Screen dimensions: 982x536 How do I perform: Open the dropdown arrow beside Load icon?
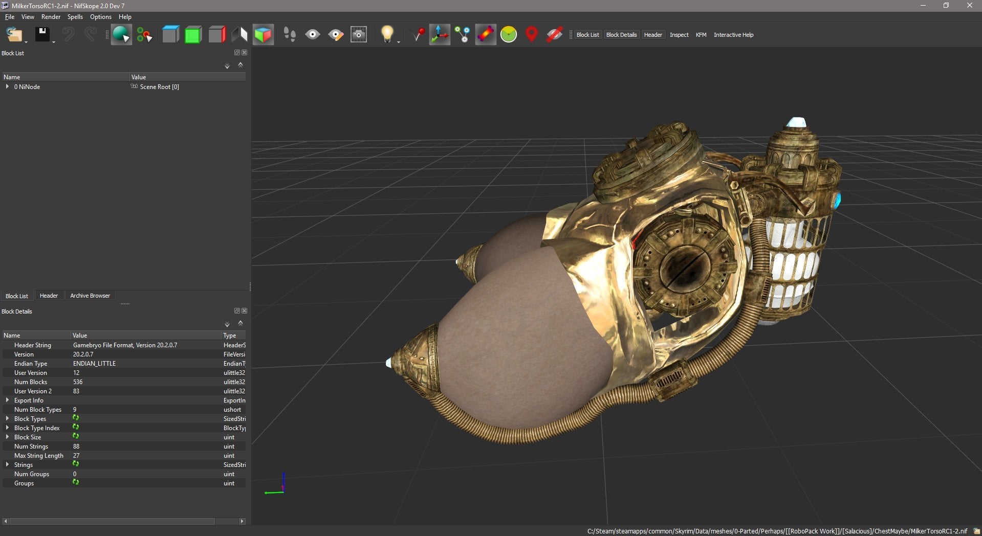26,42
